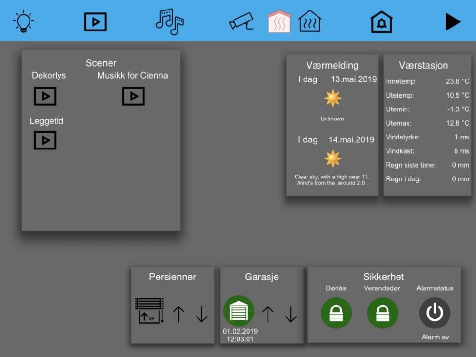
Task: Click the solid play arrow in top bar
Action: click(x=453, y=22)
